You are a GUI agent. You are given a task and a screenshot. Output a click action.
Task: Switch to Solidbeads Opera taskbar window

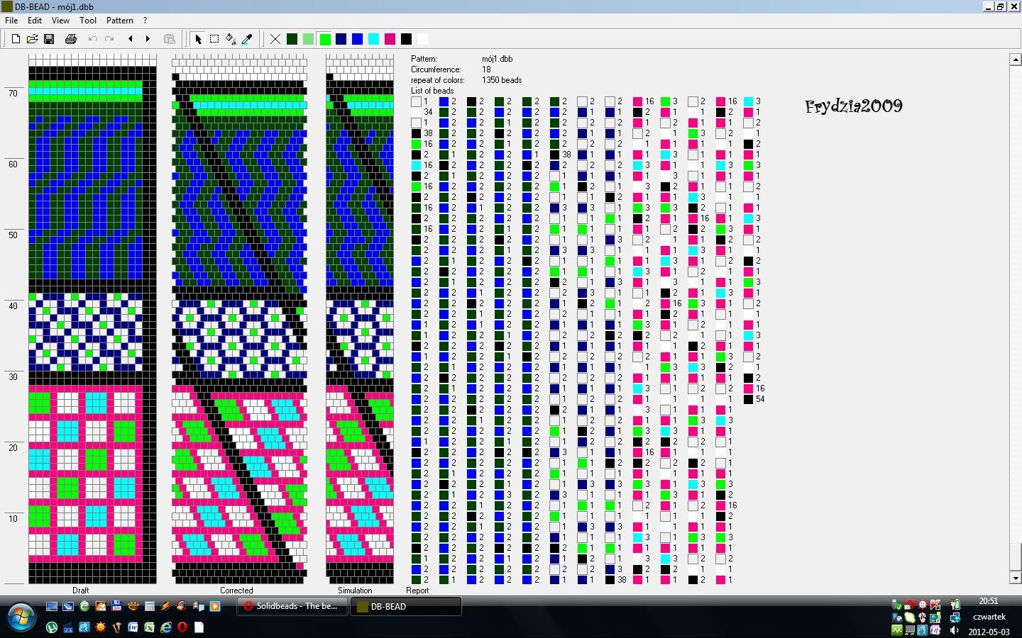point(292,606)
